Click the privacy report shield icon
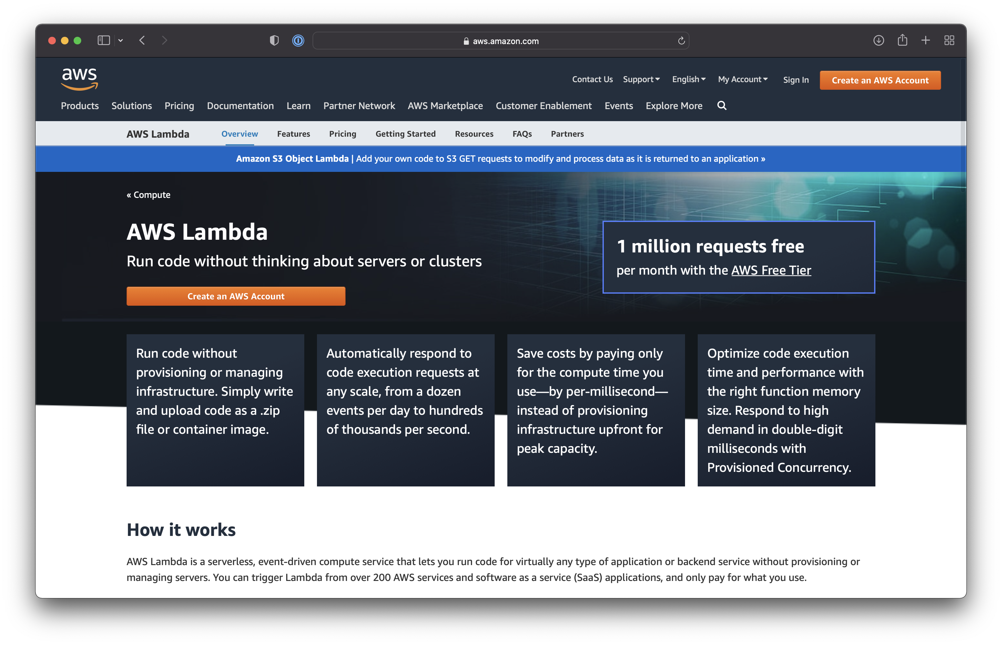The width and height of the screenshot is (1002, 645). (274, 41)
